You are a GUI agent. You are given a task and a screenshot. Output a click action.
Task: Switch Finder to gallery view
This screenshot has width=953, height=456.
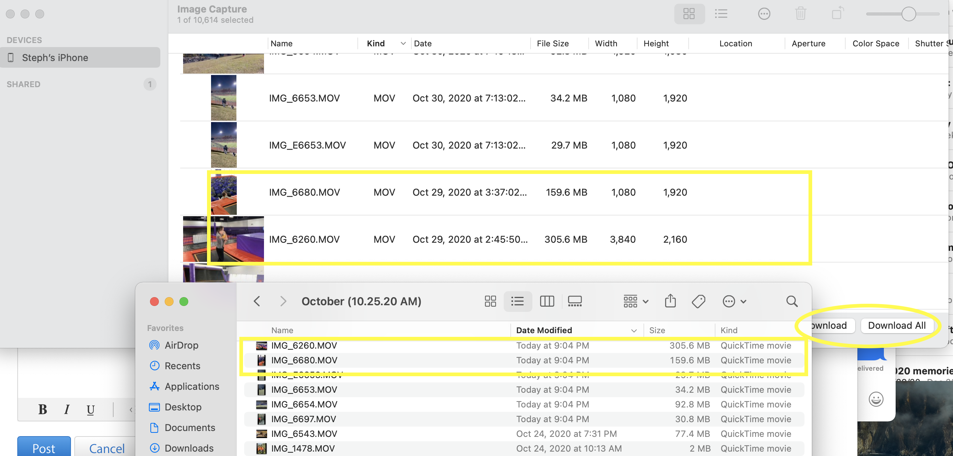click(x=575, y=301)
